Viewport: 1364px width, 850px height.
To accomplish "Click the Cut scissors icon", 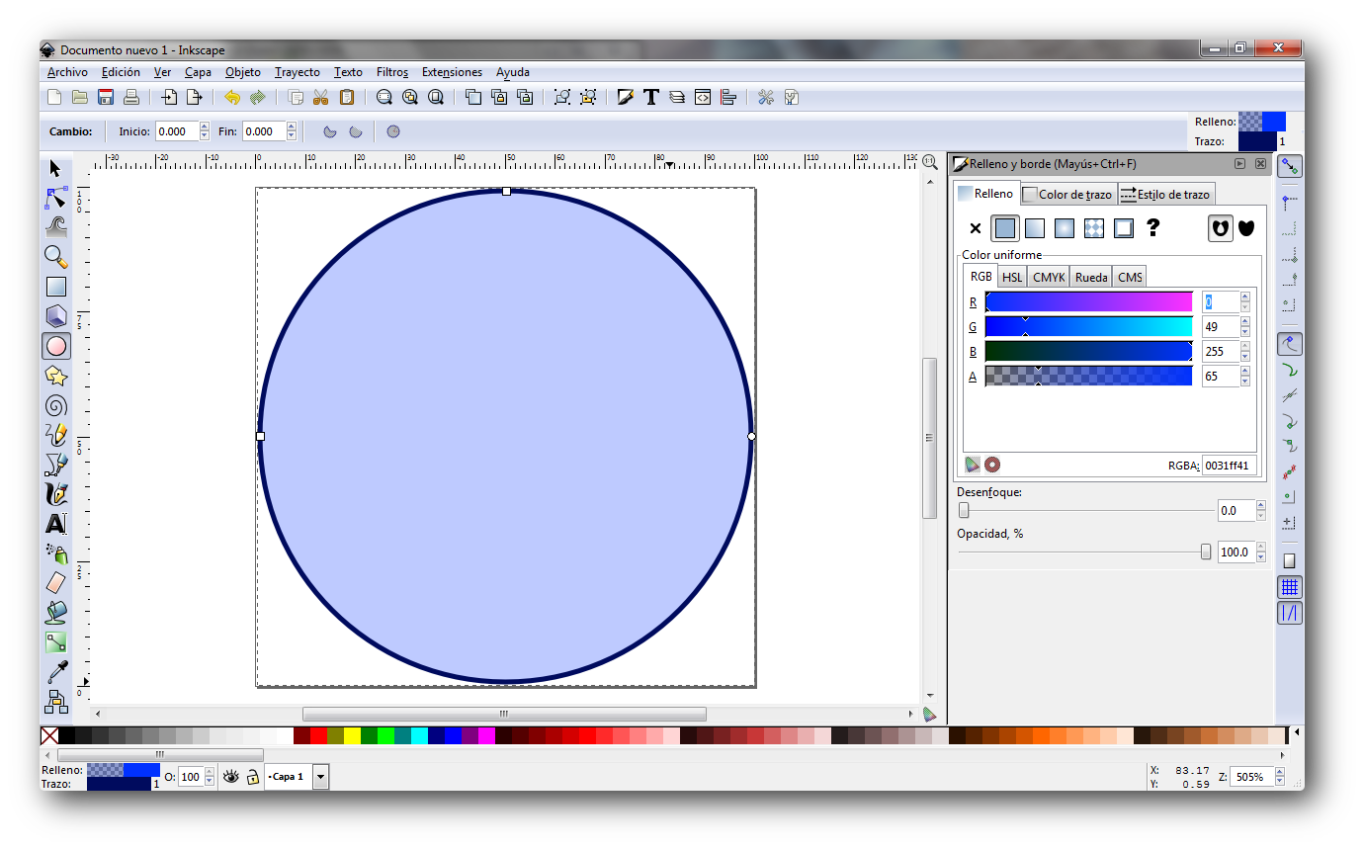I will (320, 97).
